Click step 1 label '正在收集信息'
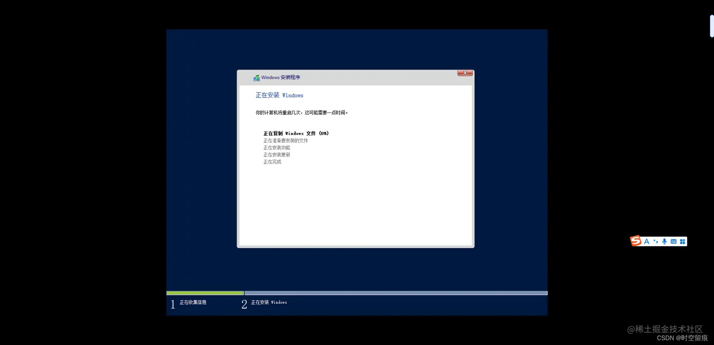The height and width of the screenshot is (345, 714). (193, 302)
